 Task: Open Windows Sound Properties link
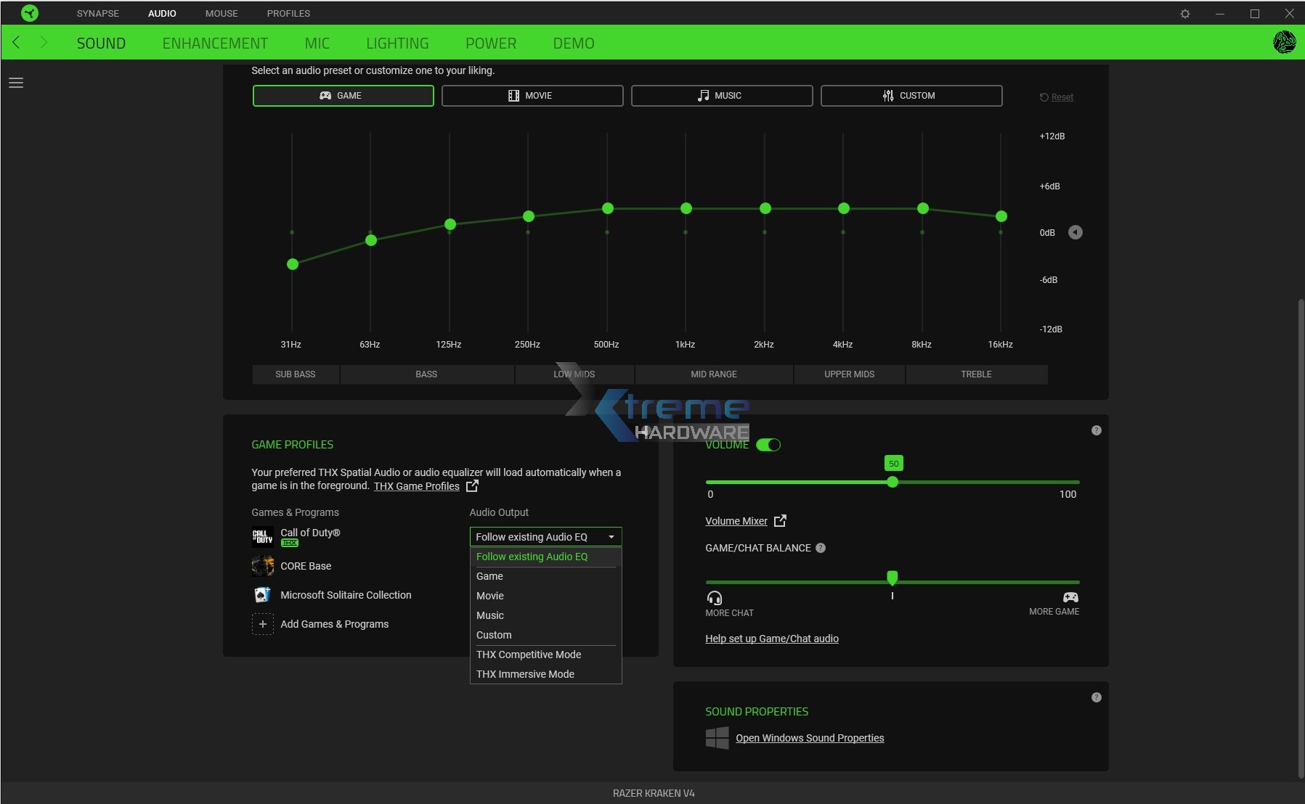click(809, 738)
